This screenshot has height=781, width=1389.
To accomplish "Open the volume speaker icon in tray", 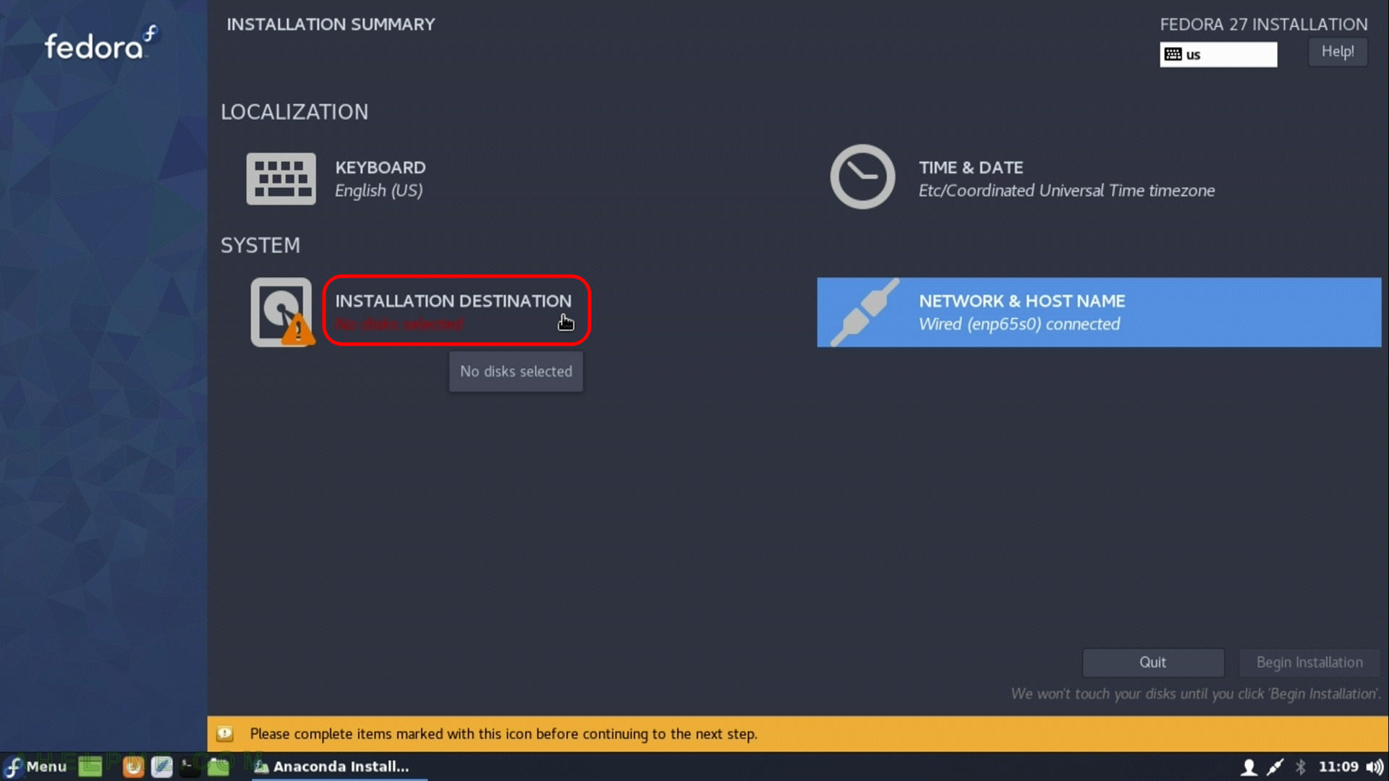I will coord(1374,767).
